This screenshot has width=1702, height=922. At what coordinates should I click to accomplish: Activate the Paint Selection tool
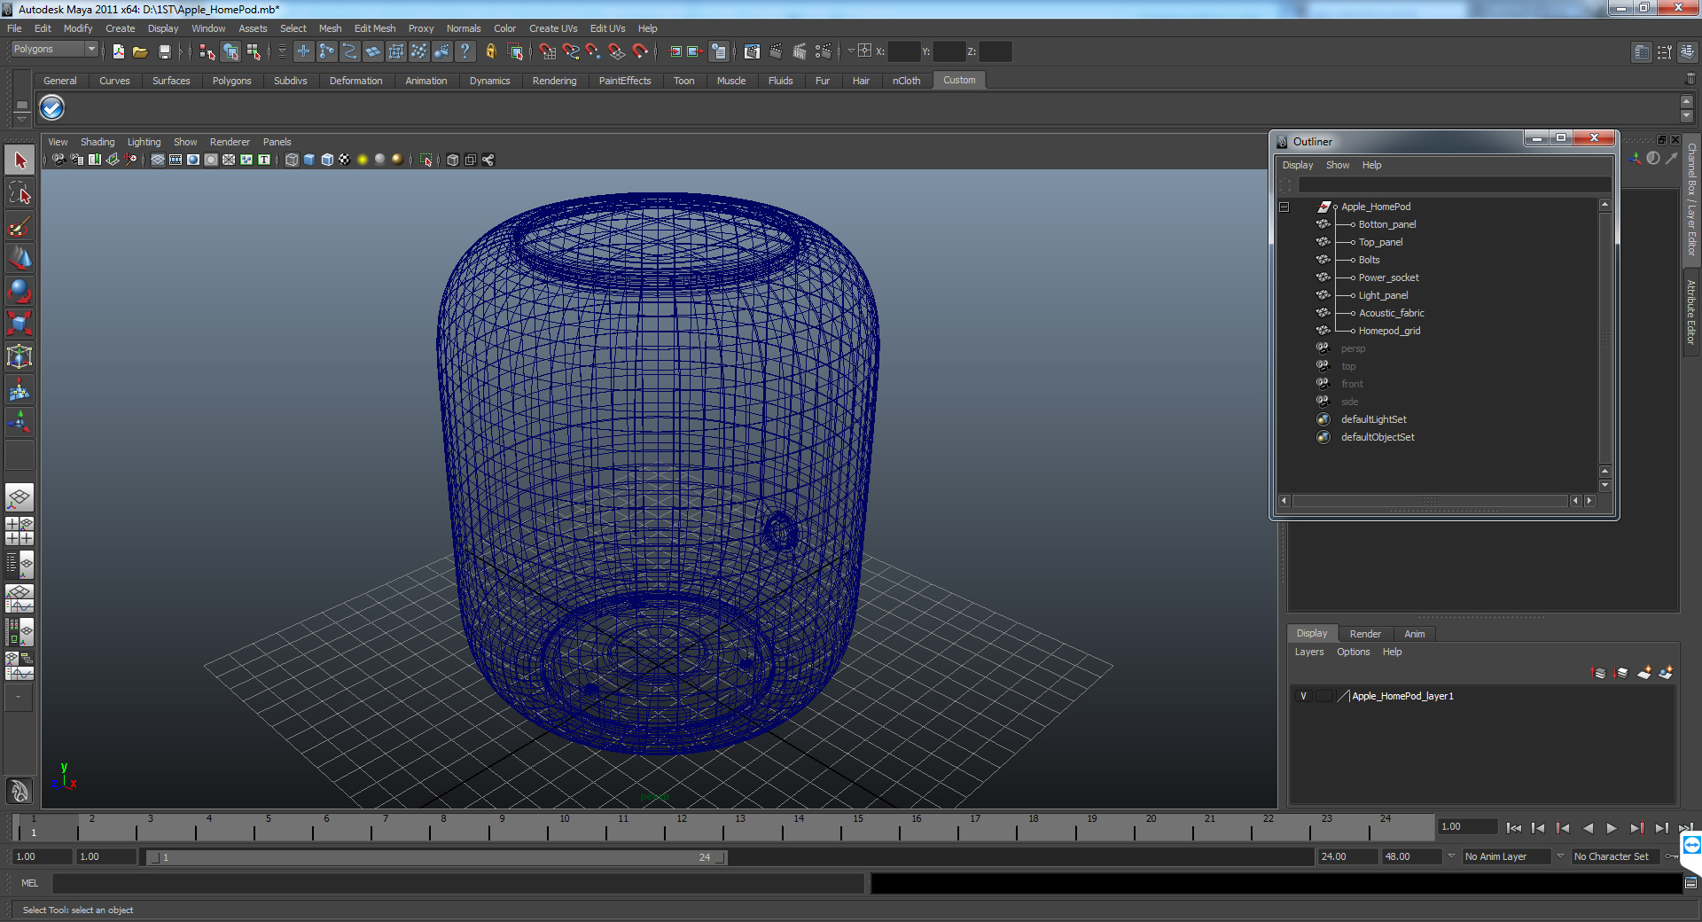tap(20, 227)
